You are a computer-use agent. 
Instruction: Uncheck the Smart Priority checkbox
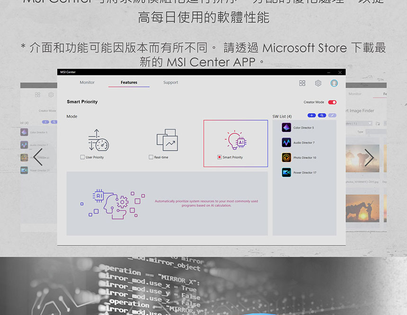pyautogui.click(x=219, y=157)
